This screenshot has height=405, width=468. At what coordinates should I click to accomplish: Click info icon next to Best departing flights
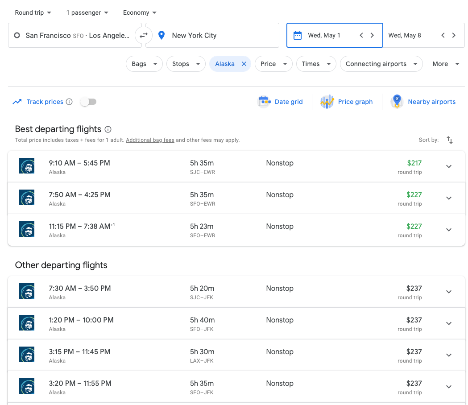(x=108, y=129)
